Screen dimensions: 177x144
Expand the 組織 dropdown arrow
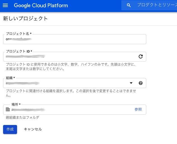coord(131,83)
